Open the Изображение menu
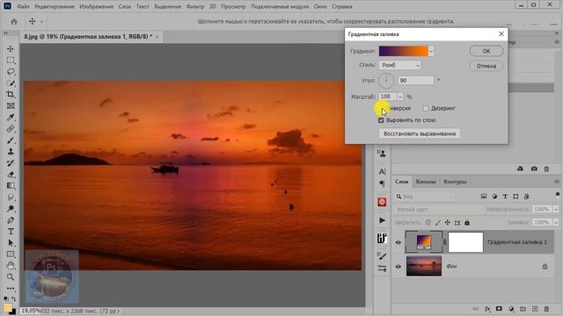 click(x=96, y=6)
